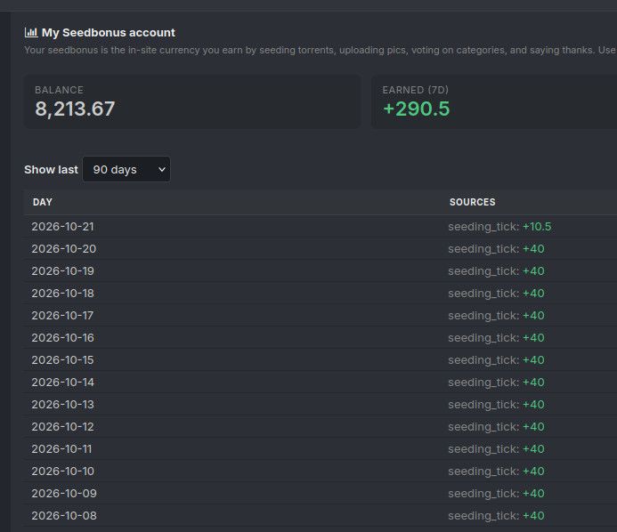Screen dimensions: 617x532
Task: Select the 2026-10-20 date row
Action: 321,249
